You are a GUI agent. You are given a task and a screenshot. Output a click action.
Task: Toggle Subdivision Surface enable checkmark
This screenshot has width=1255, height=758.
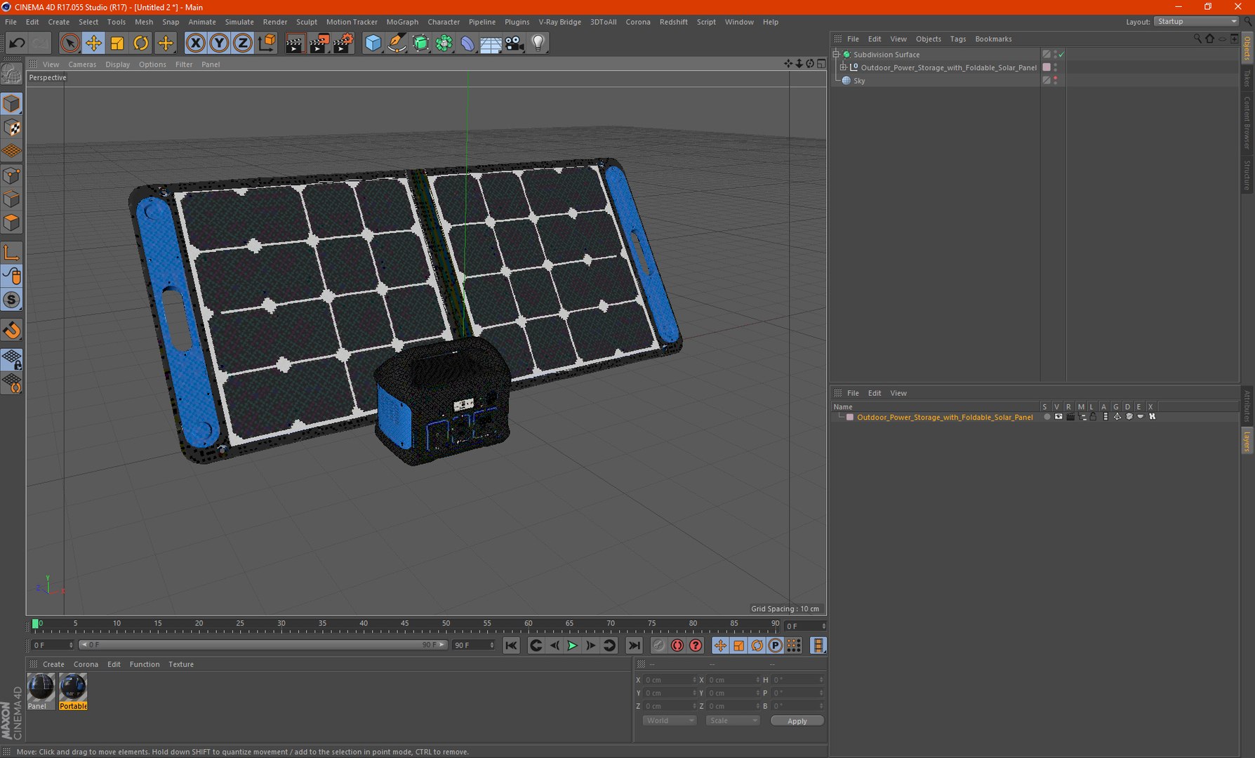coord(1061,54)
